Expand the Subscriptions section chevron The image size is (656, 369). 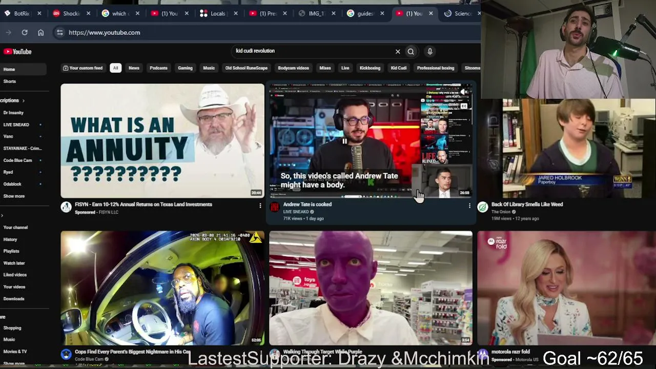click(23, 100)
